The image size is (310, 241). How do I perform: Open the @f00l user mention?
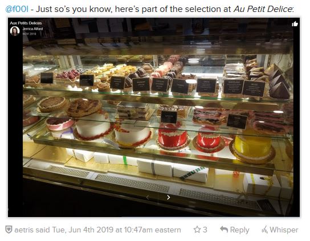pyautogui.click(x=17, y=9)
